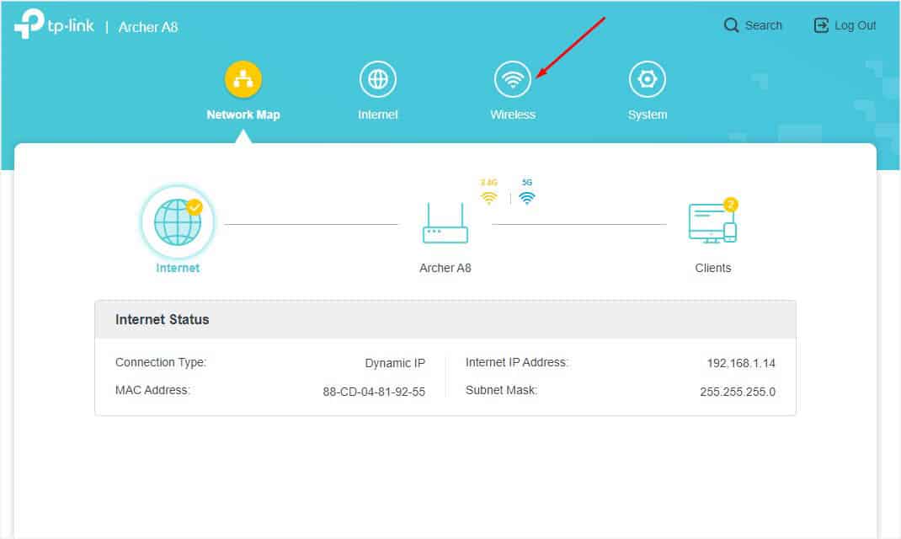Screen dimensions: 901x539
Task: Click the Search text link
Action: pyautogui.click(x=764, y=25)
